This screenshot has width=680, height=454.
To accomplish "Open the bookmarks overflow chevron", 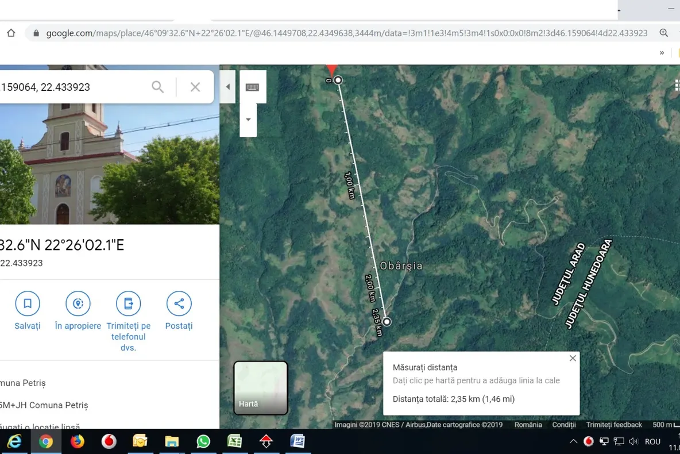I will [x=662, y=53].
